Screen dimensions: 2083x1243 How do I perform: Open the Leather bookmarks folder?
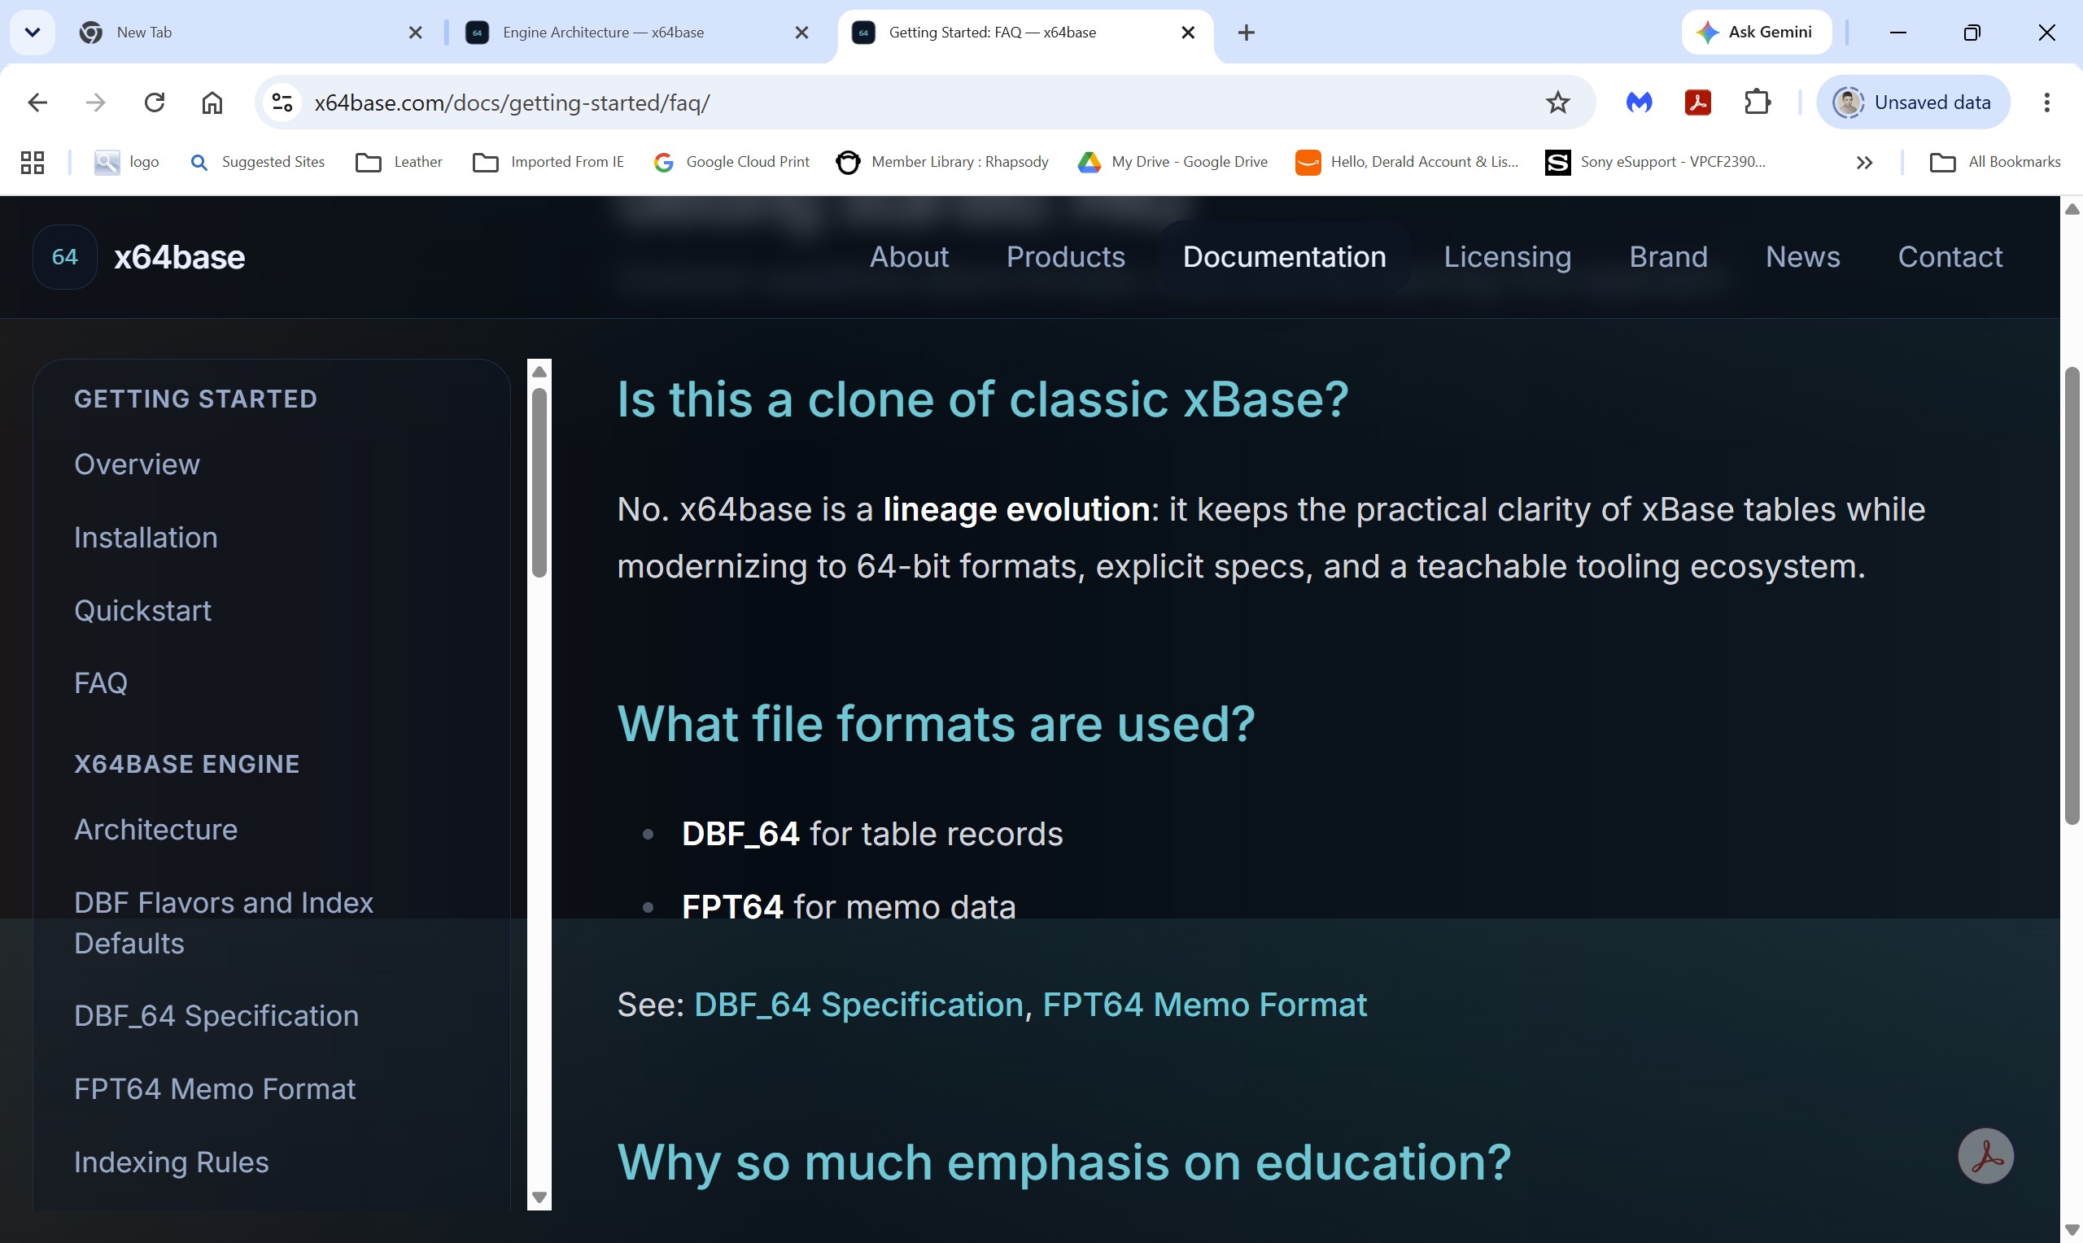(x=400, y=162)
